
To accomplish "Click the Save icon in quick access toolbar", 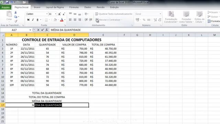I will (x=7, y=2).
